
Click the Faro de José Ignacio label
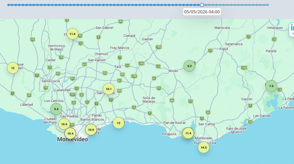236,130
